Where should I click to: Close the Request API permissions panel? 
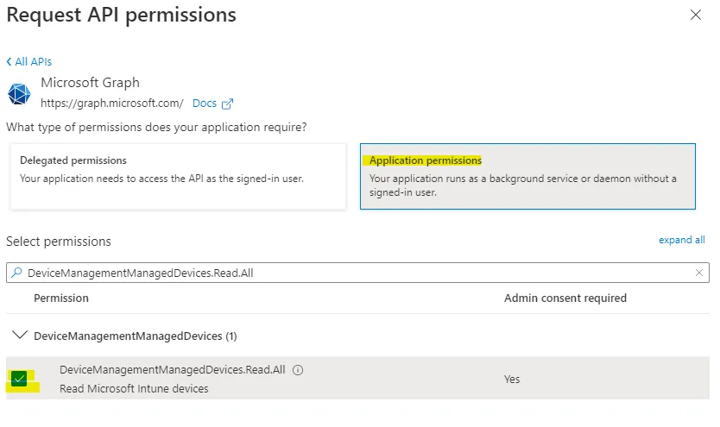click(695, 15)
